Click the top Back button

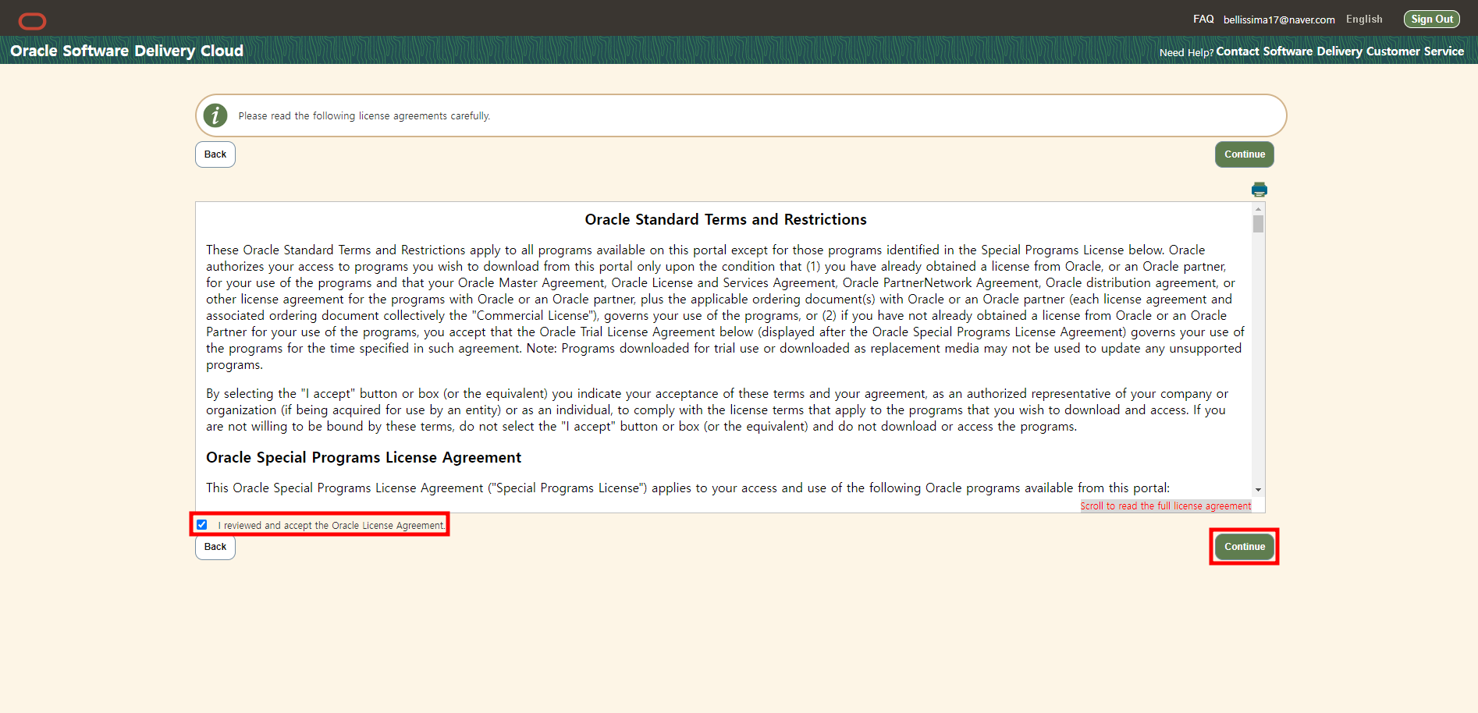[215, 154]
